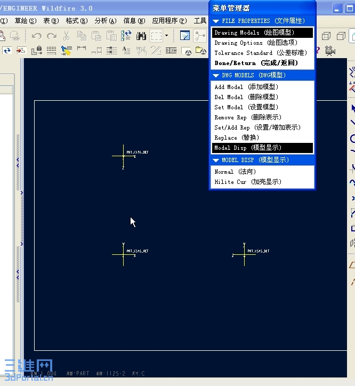355x386 pixels.
Task: Select Hilite Cur (加亮显示) option
Action: point(262,182)
